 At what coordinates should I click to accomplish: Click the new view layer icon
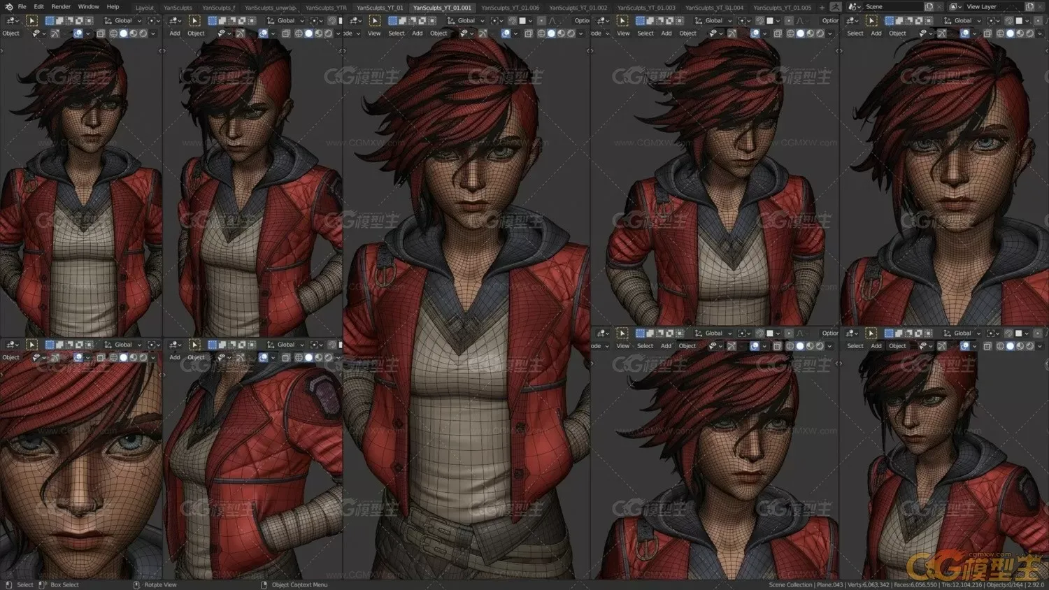click(1029, 6)
